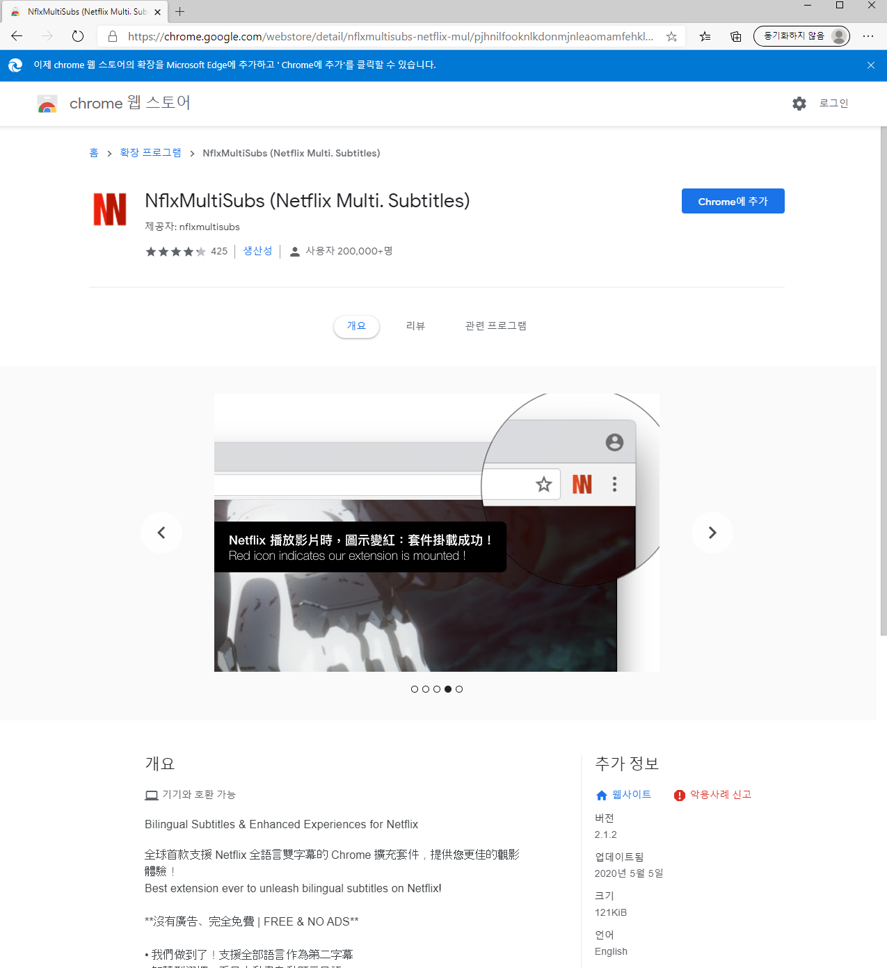Switch to the 리뷰 tab
887x968 pixels.
(x=415, y=326)
